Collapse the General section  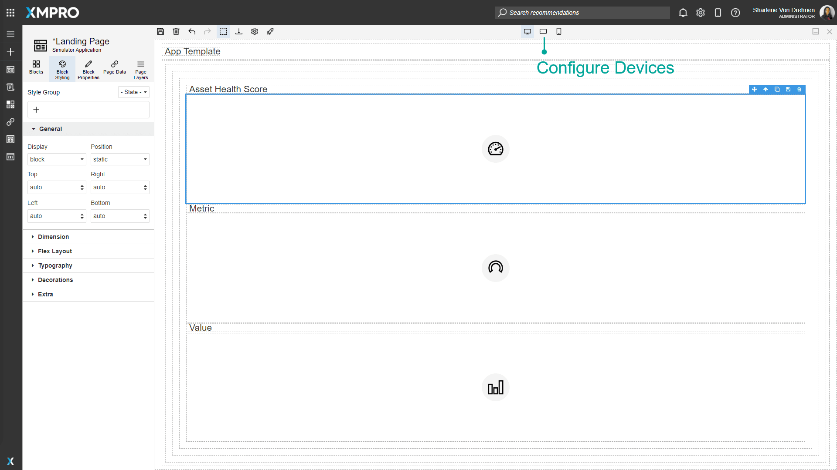50,129
